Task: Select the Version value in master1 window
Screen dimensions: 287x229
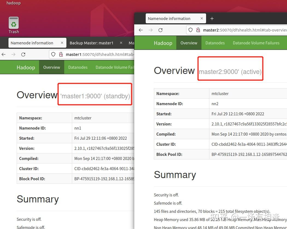Action: pyautogui.click(x=104, y=148)
